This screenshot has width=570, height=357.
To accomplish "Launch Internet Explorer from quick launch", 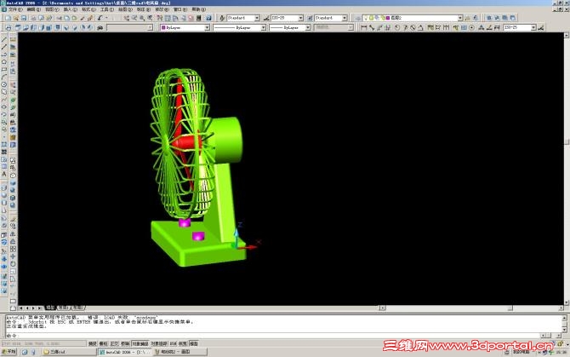I will (x=25, y=352).
